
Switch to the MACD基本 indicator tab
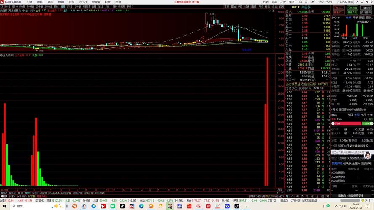pyautogui.click(x=54, y=193)
